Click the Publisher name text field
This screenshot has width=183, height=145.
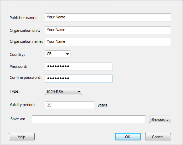(x=108, y=17)
